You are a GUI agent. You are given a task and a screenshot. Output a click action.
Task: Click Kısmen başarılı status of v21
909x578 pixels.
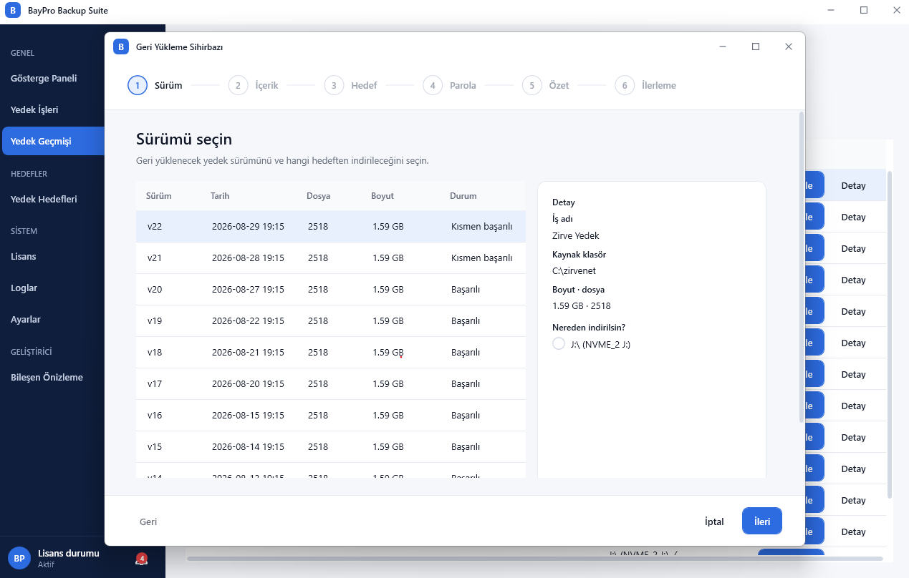click(482, 258)
